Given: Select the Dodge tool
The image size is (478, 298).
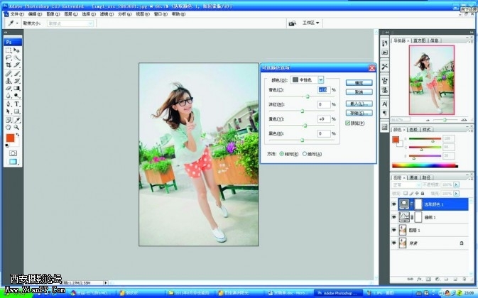Looking at the screenshot, I should [17, 96].
